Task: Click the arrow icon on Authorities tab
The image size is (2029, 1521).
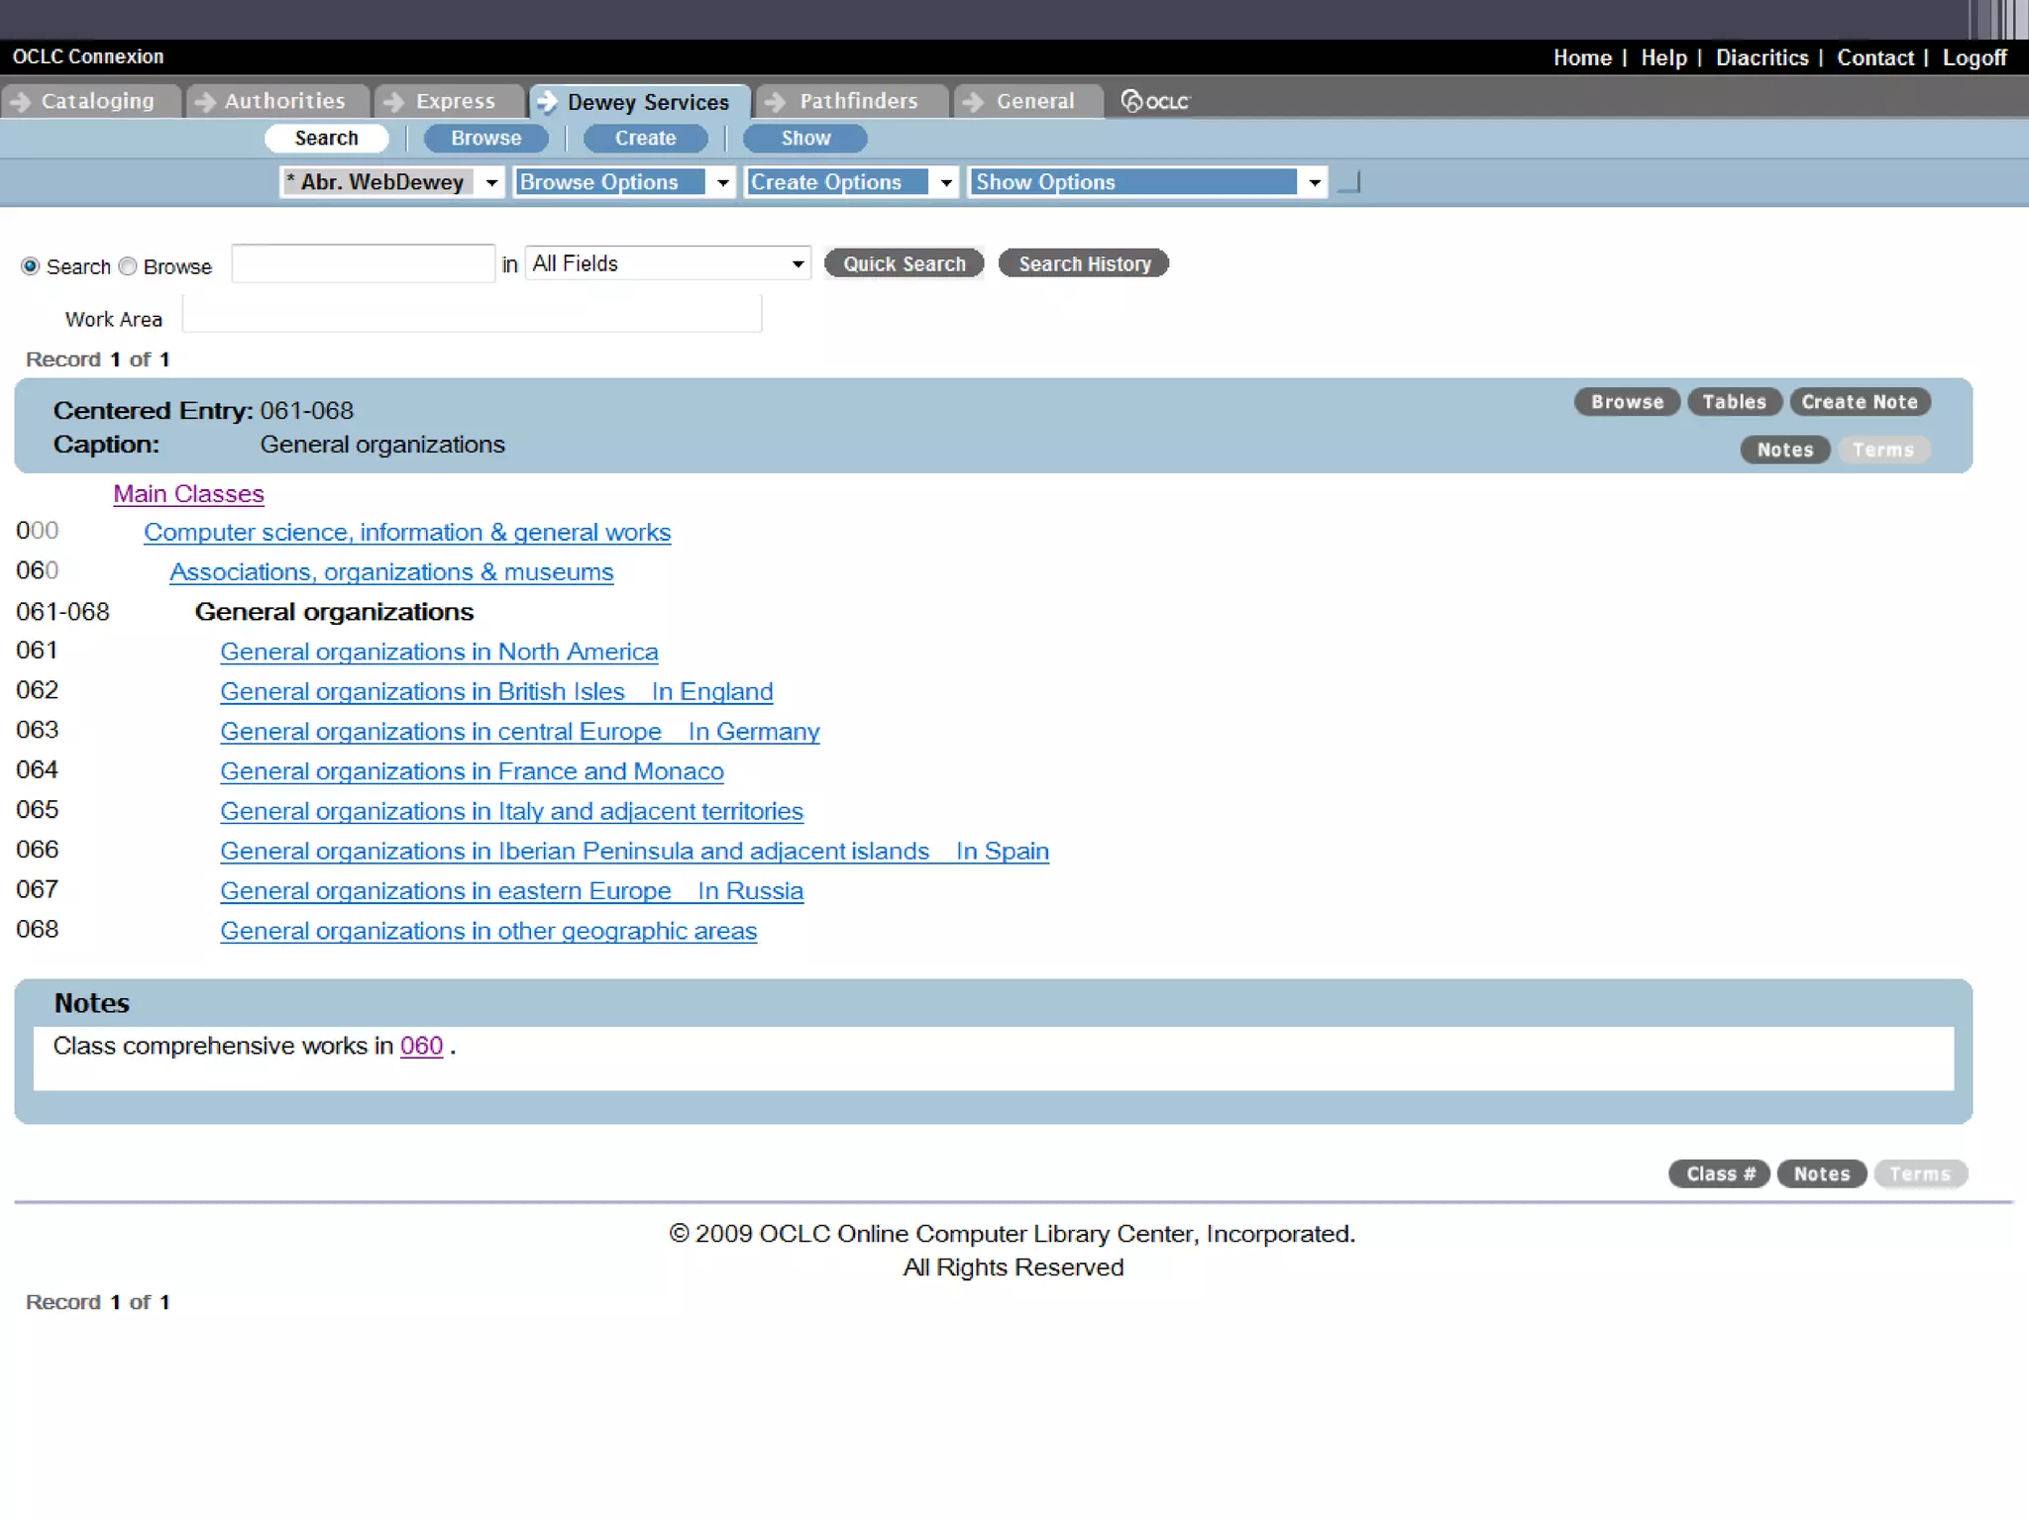Action: tap(204, 101)
